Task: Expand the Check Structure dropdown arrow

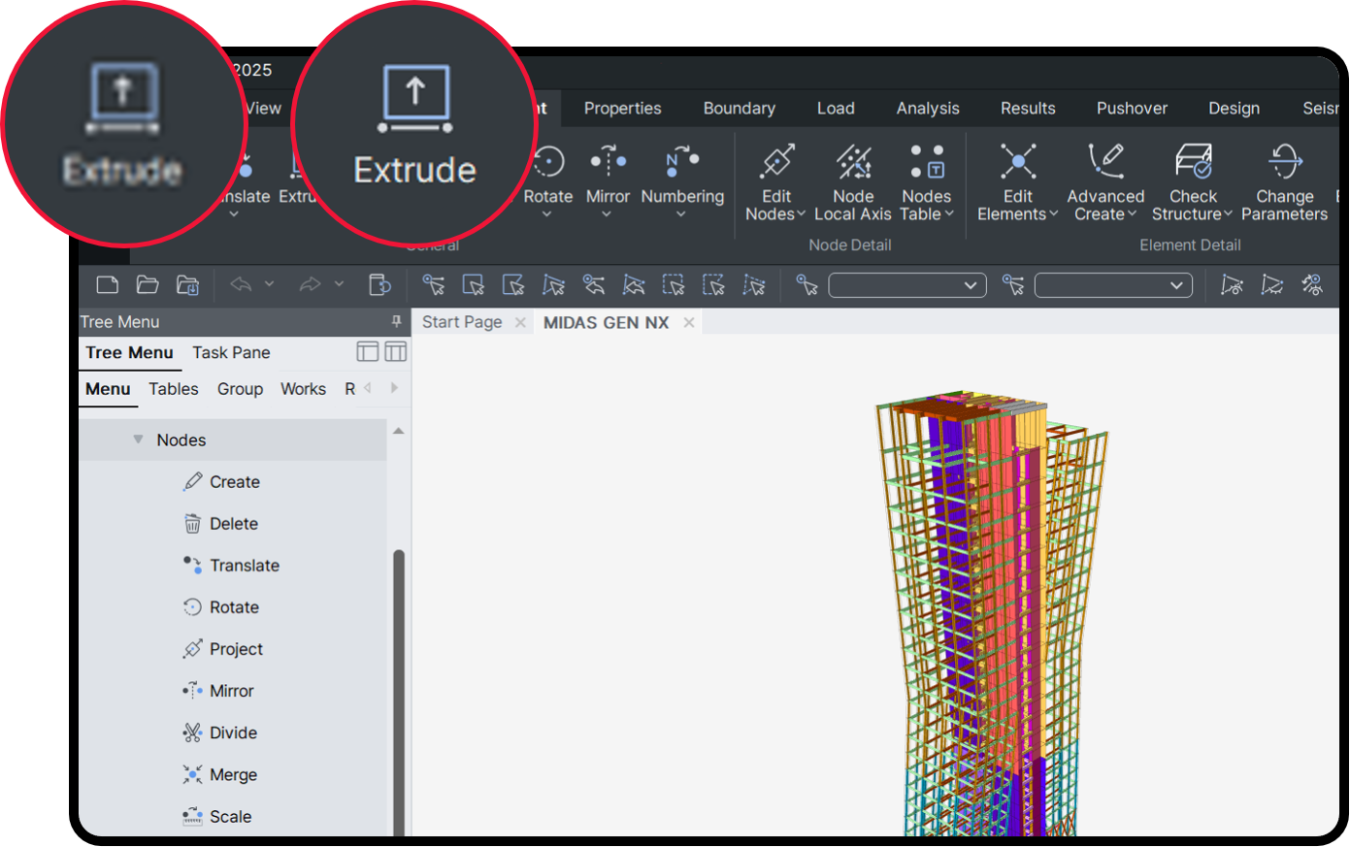Action: click(x=1228, y=214)
